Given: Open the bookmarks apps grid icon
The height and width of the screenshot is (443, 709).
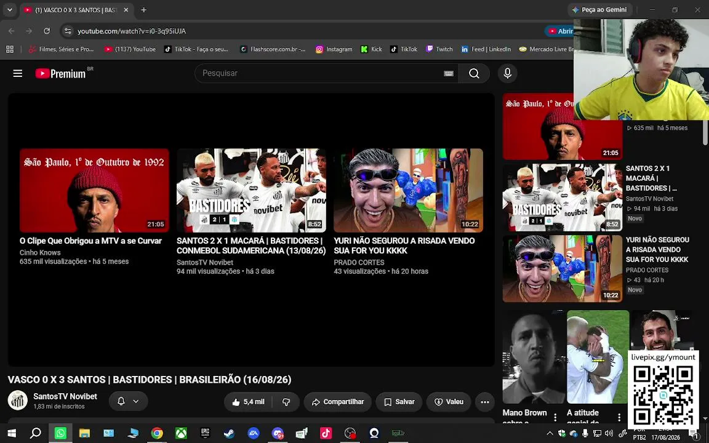Looking at the screenshot, I should 9,49.
